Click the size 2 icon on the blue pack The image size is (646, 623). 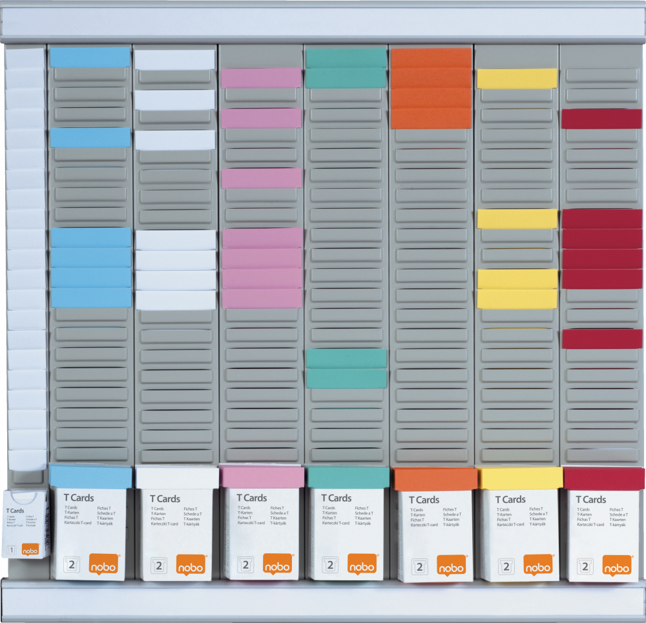click(x=72, y=565)
